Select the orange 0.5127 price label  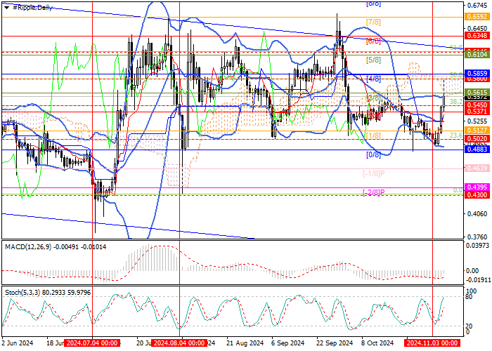tap(477, 131)
